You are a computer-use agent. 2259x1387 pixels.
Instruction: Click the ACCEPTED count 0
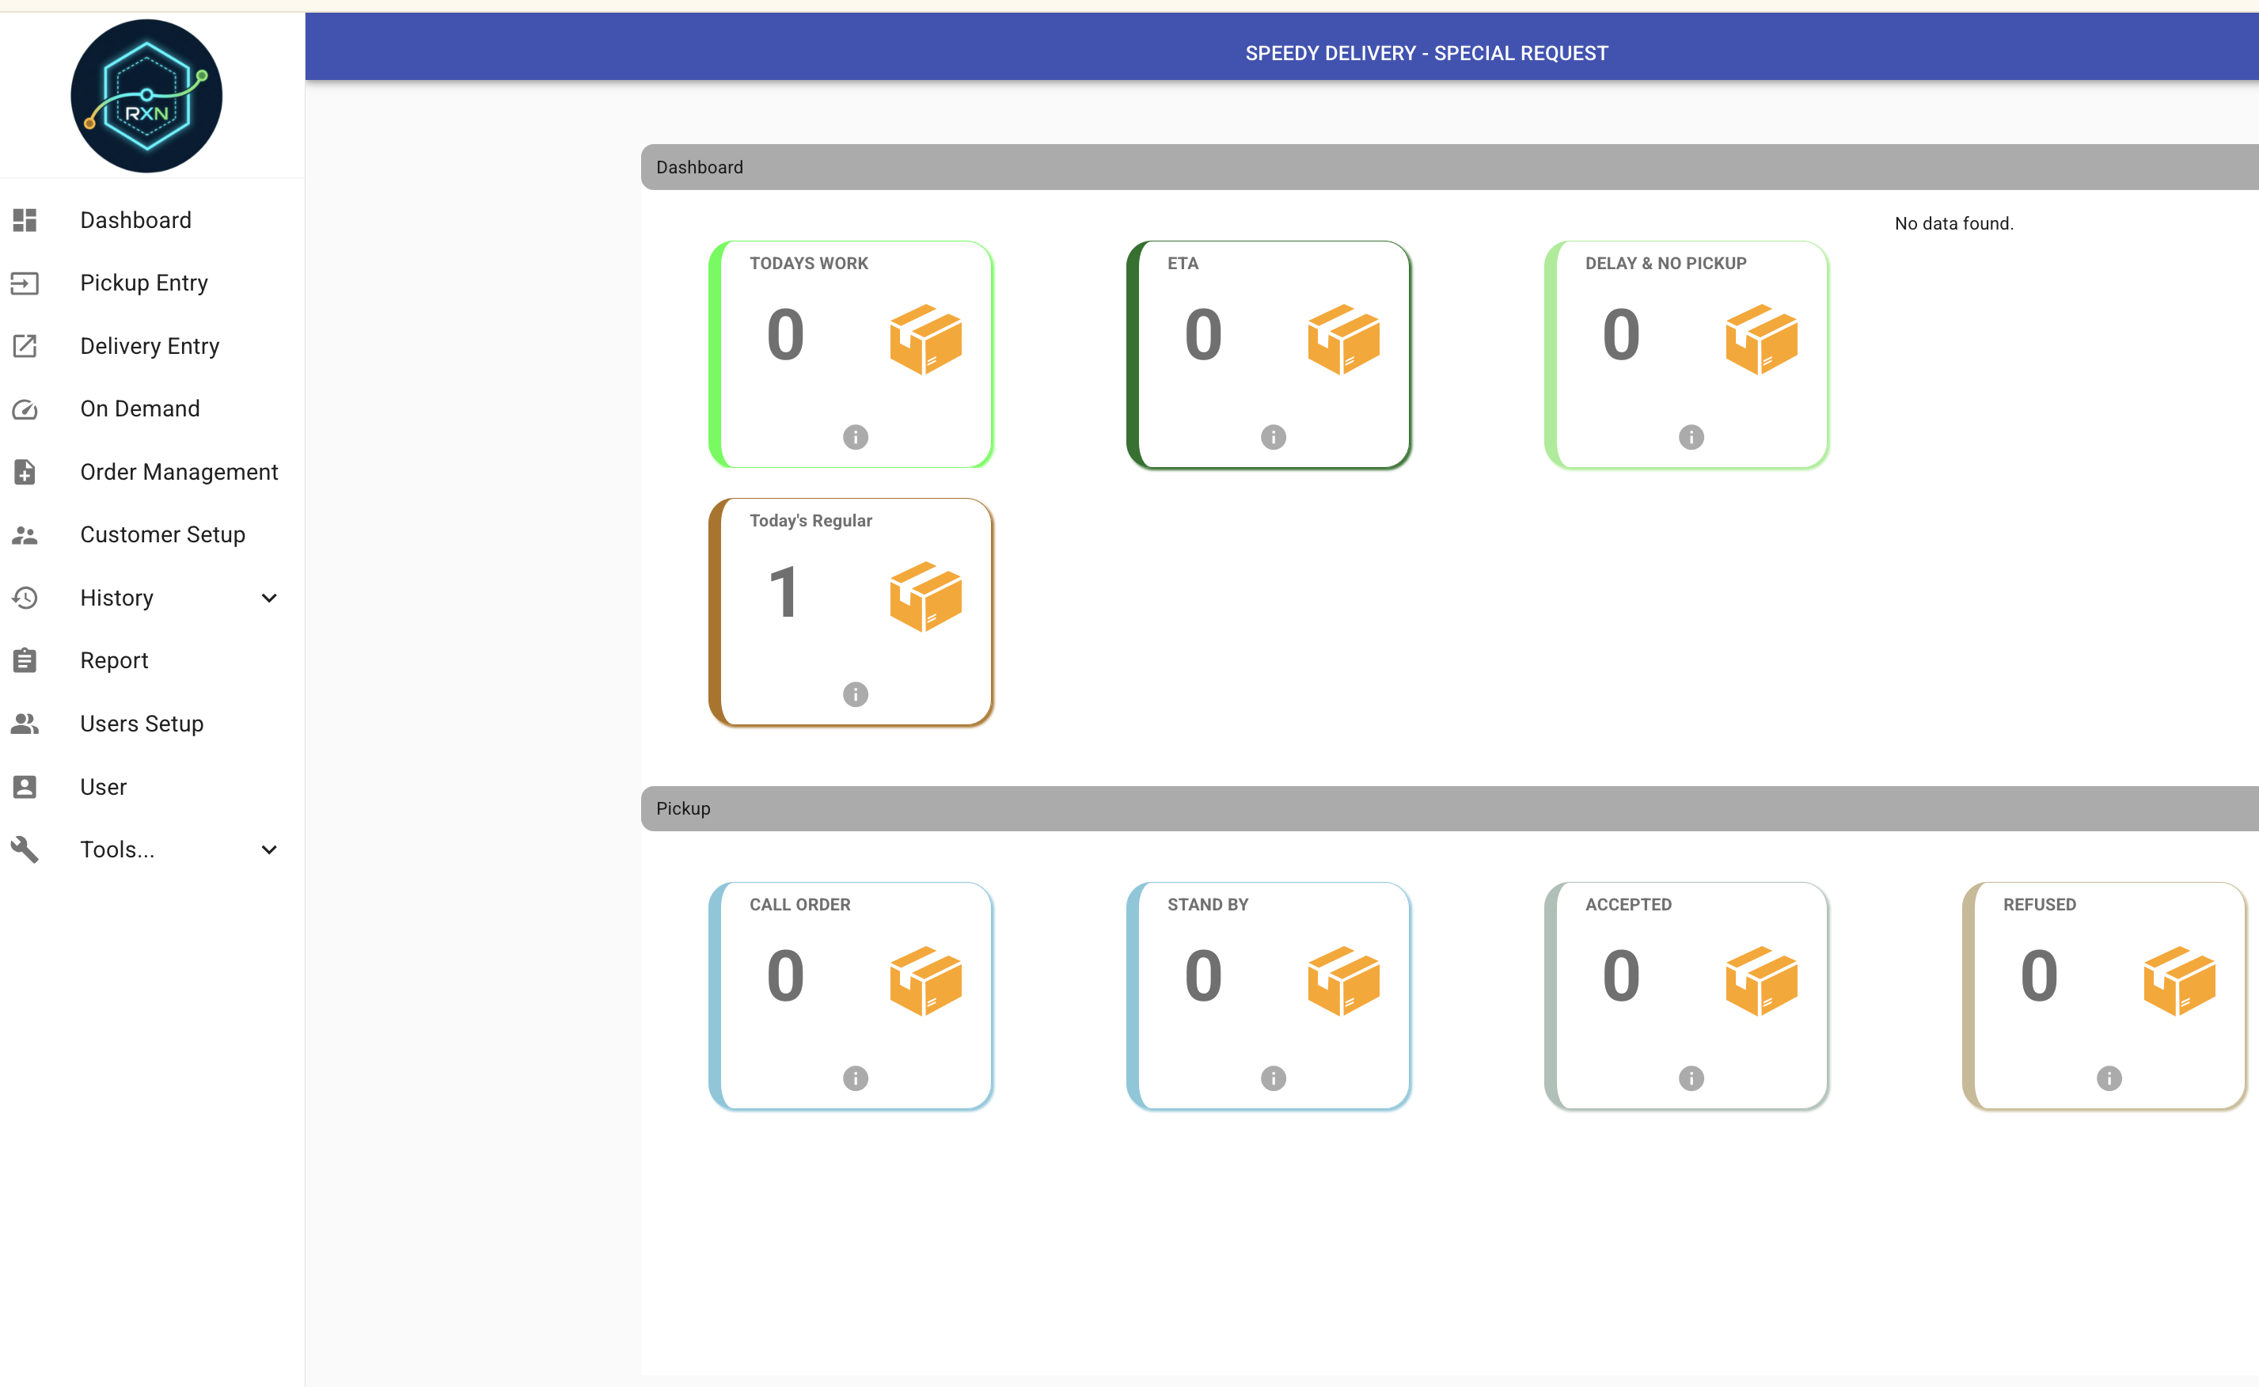pyautogui.click(x=1621, y=976)
